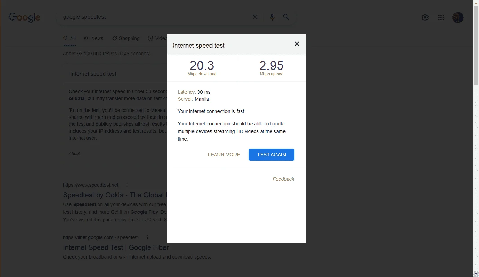Open options for the fiber.google.com result

point(147,237)
